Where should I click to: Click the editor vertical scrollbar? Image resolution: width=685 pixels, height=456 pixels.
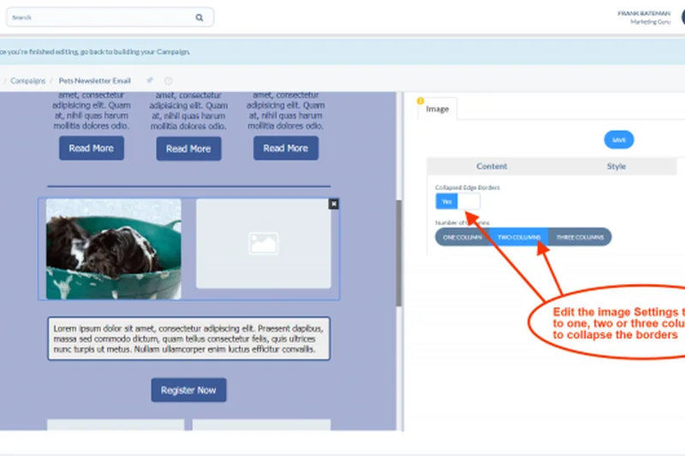point(399,253)
